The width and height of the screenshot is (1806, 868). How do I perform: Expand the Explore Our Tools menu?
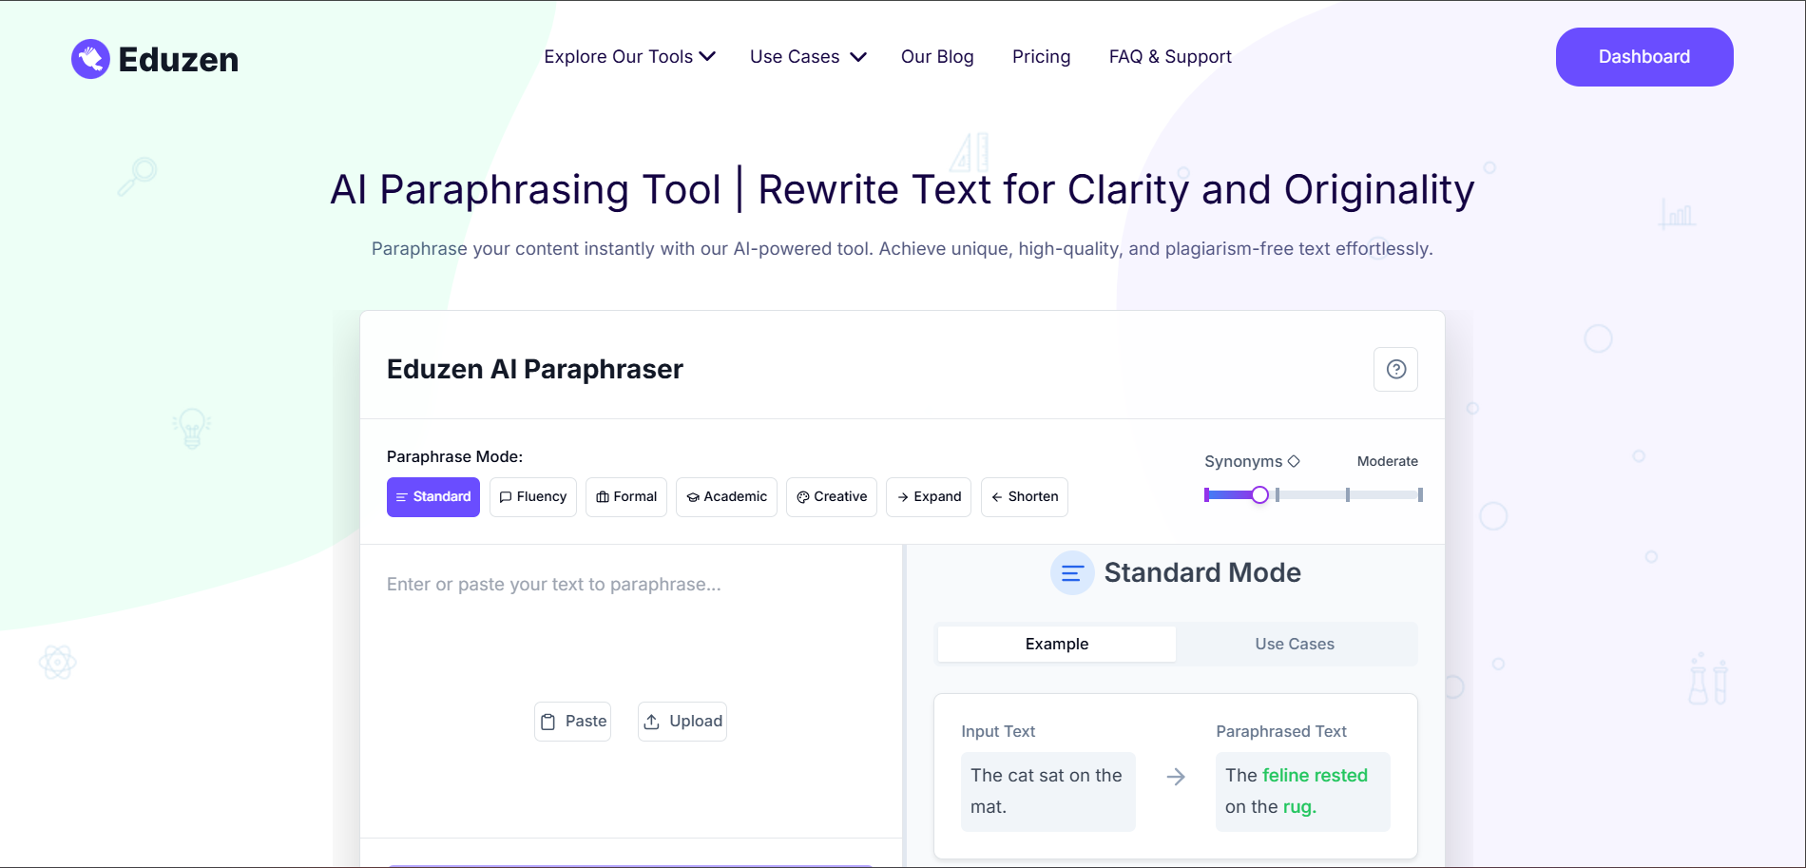tap(629, 57)
